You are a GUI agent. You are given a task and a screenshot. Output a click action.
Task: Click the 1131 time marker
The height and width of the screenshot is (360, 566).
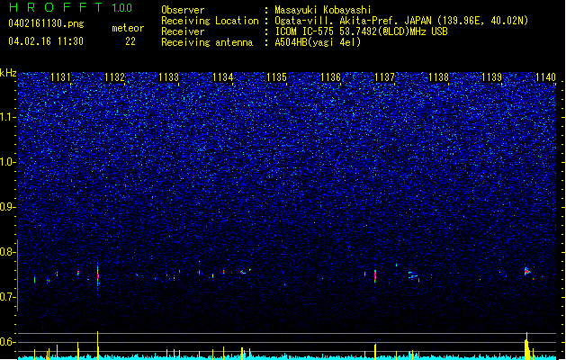(60, 77)
